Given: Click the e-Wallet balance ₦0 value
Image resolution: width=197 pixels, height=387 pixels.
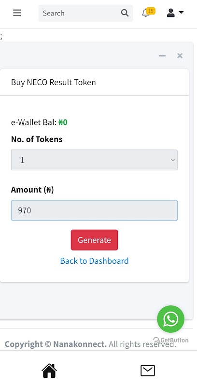Looking at the screenshot, I should (63, 122).
